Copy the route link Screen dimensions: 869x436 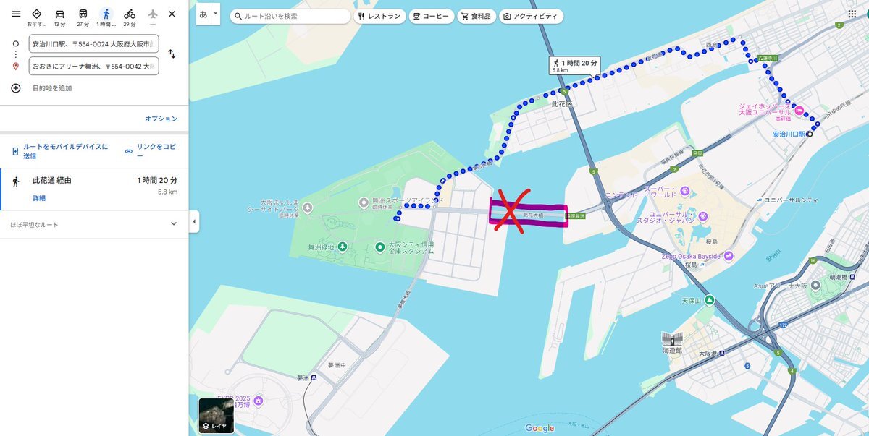pos(151,151)
